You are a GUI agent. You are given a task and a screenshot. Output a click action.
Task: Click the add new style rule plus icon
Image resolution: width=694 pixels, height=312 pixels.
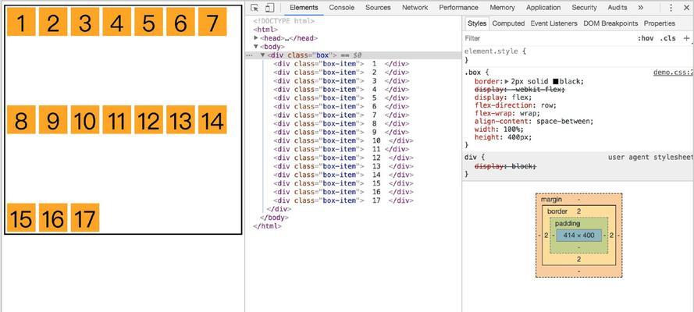coord(686,38)
